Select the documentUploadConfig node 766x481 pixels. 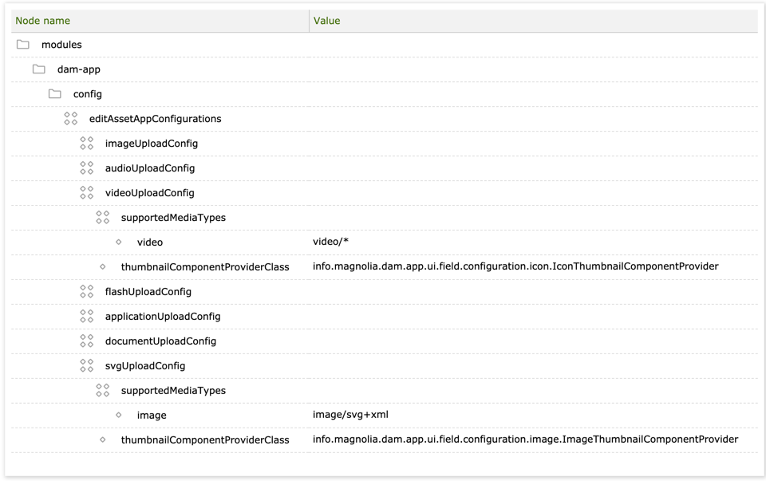click(160, 341)
